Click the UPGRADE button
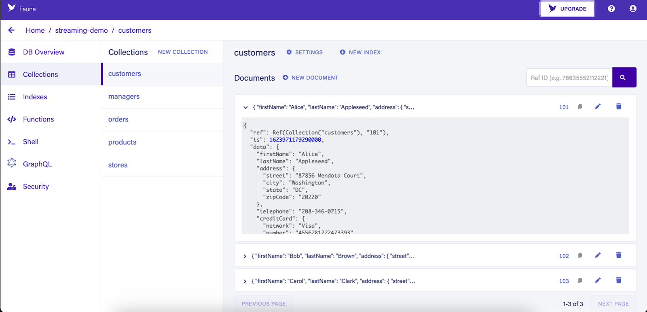647x312 pixels. pos(567,8)
